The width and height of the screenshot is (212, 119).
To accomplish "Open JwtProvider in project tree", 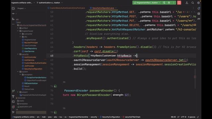I will pos(29,66).
